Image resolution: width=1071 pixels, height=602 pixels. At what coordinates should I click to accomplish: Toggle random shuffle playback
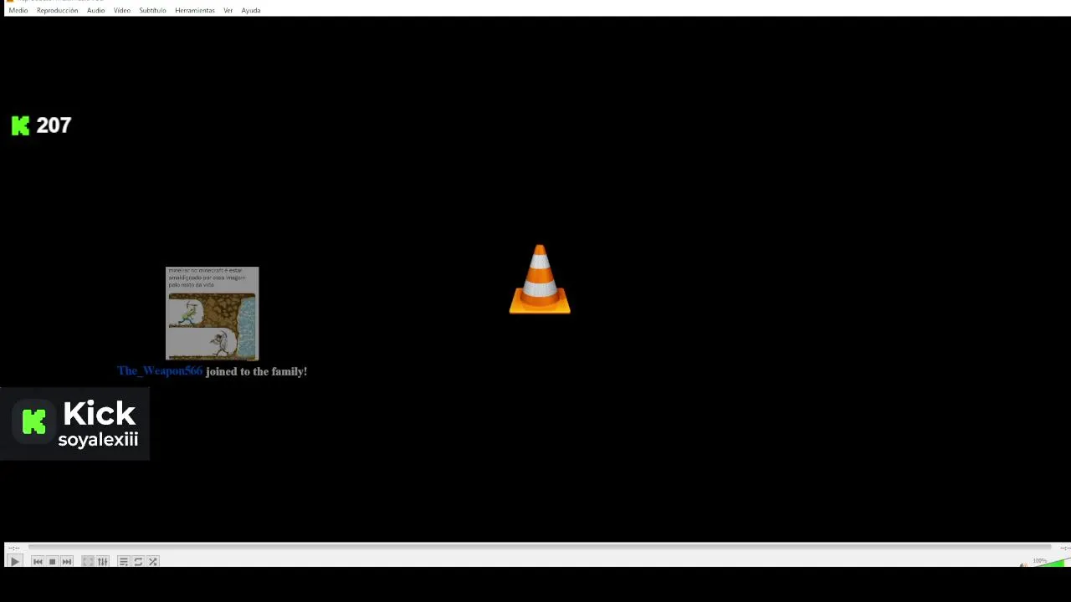coord(153,562)
